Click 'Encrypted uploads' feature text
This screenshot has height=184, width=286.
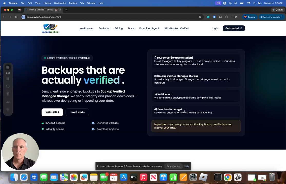point(107,123)
